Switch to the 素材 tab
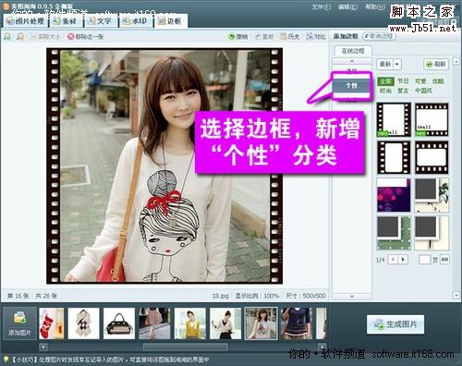Screen dimensions: 462x366 point(66,21)
